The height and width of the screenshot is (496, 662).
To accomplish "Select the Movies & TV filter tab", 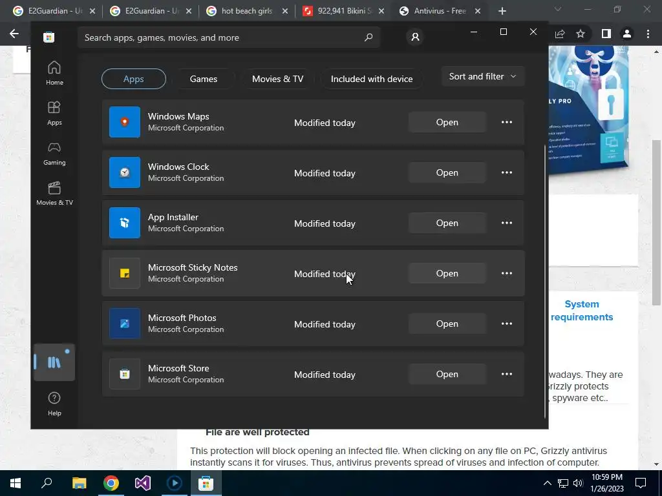I will (x=277, y=79).
